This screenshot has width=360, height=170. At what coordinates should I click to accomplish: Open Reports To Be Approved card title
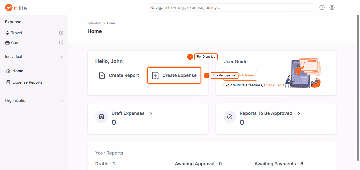click(266, 113)
